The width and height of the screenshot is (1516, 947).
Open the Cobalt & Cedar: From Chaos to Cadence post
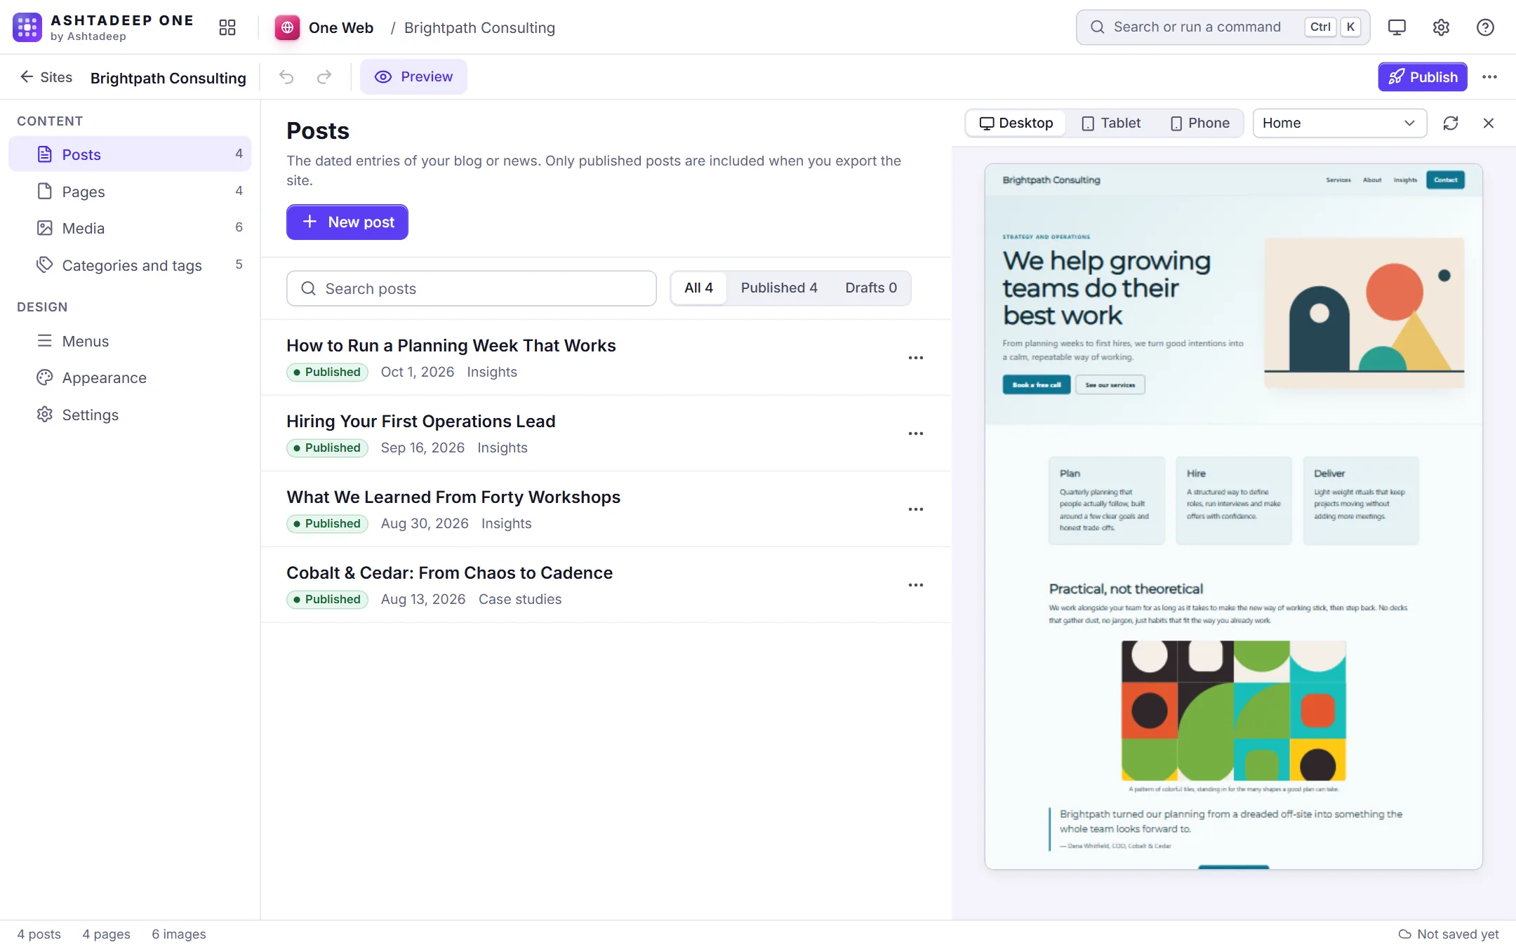tap(450, 573)
